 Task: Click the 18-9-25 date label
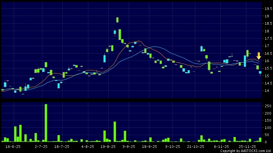149,146
